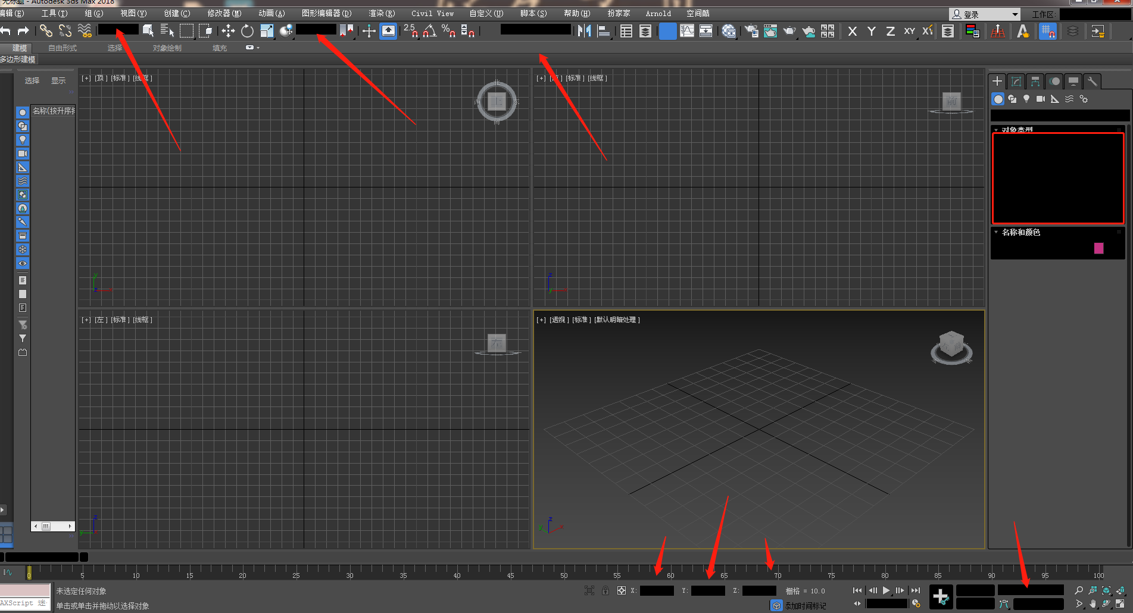Screen dimensions: 1133x613
Task: Open the Arnold menu
Action: pos(658,13)
